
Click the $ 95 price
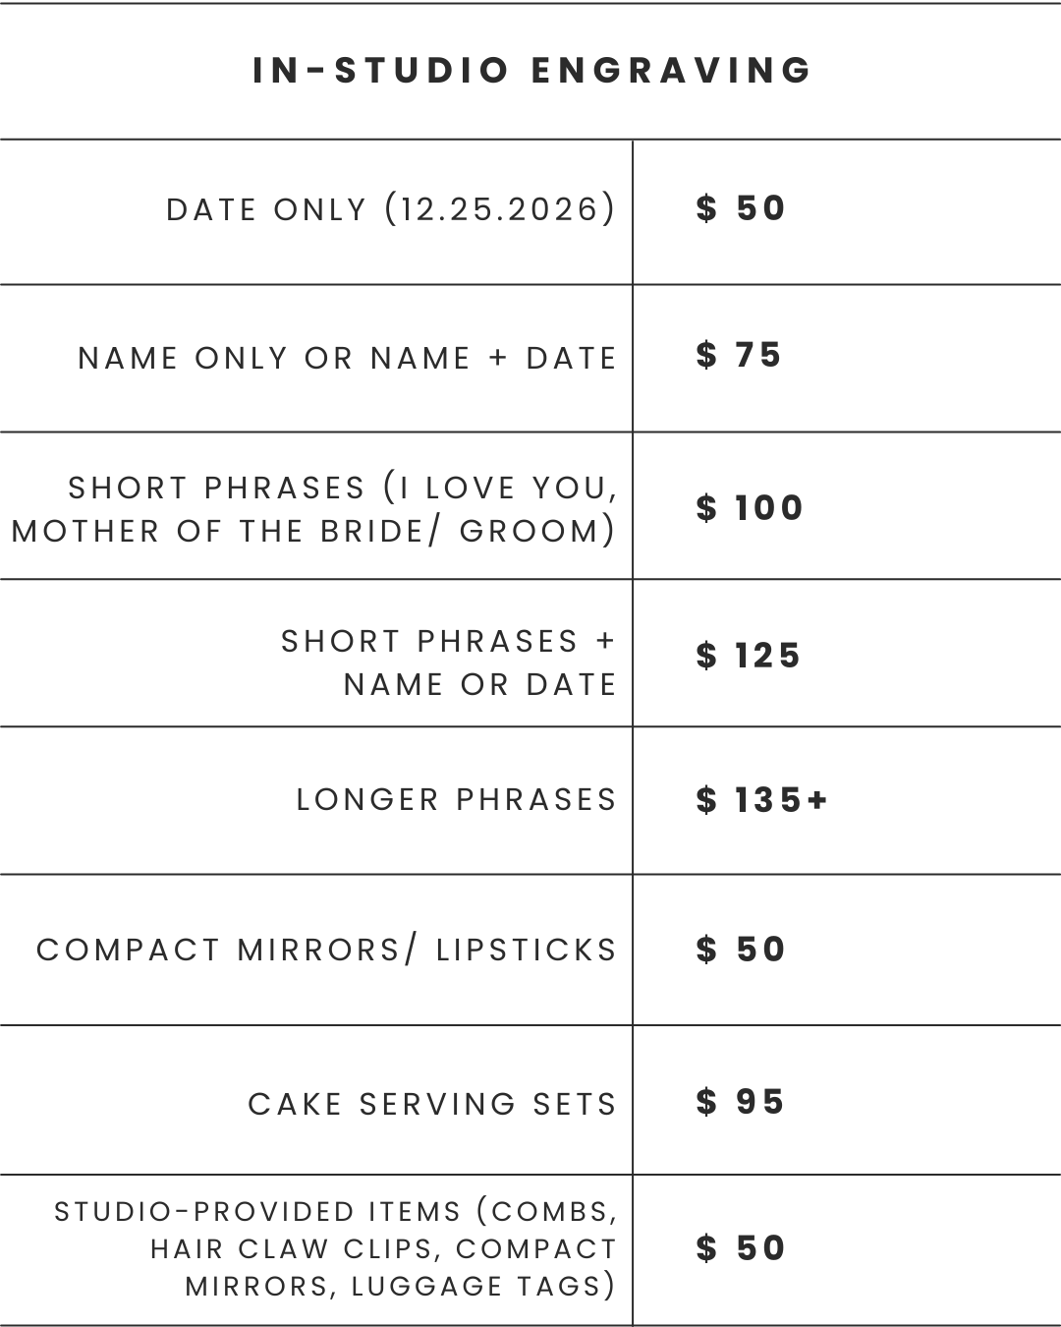[x=740, y=1102]
